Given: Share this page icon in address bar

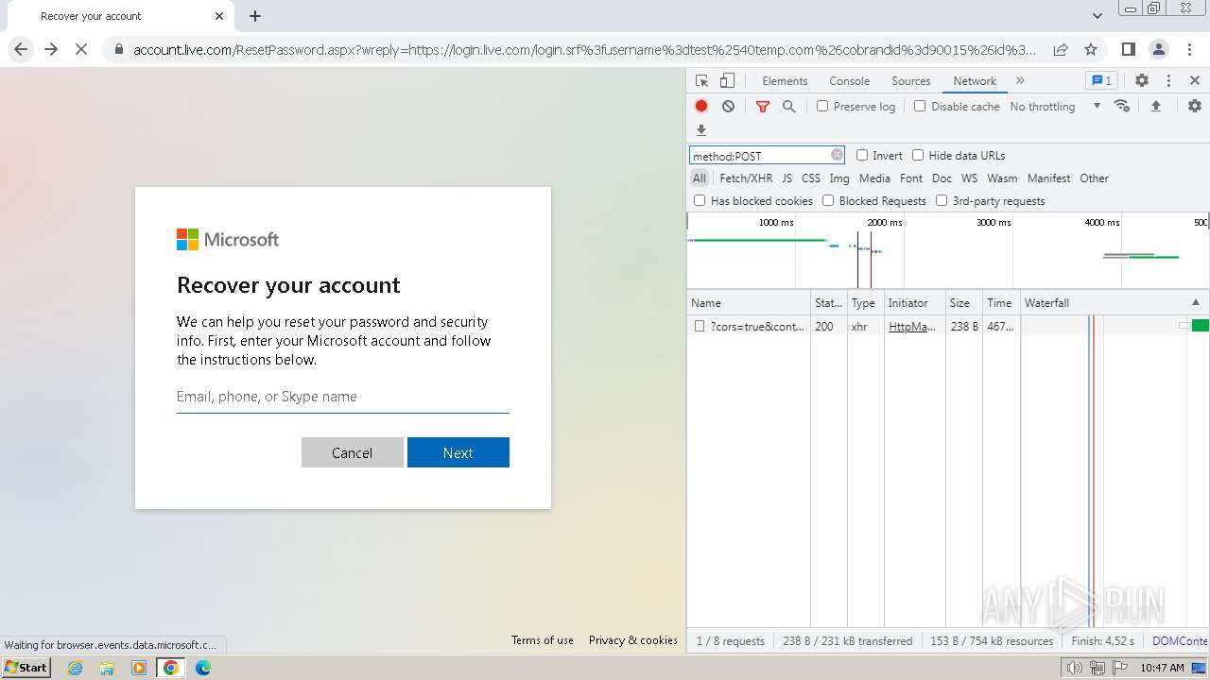Looking at the screenshot, I should click(x=1061, y=49).
